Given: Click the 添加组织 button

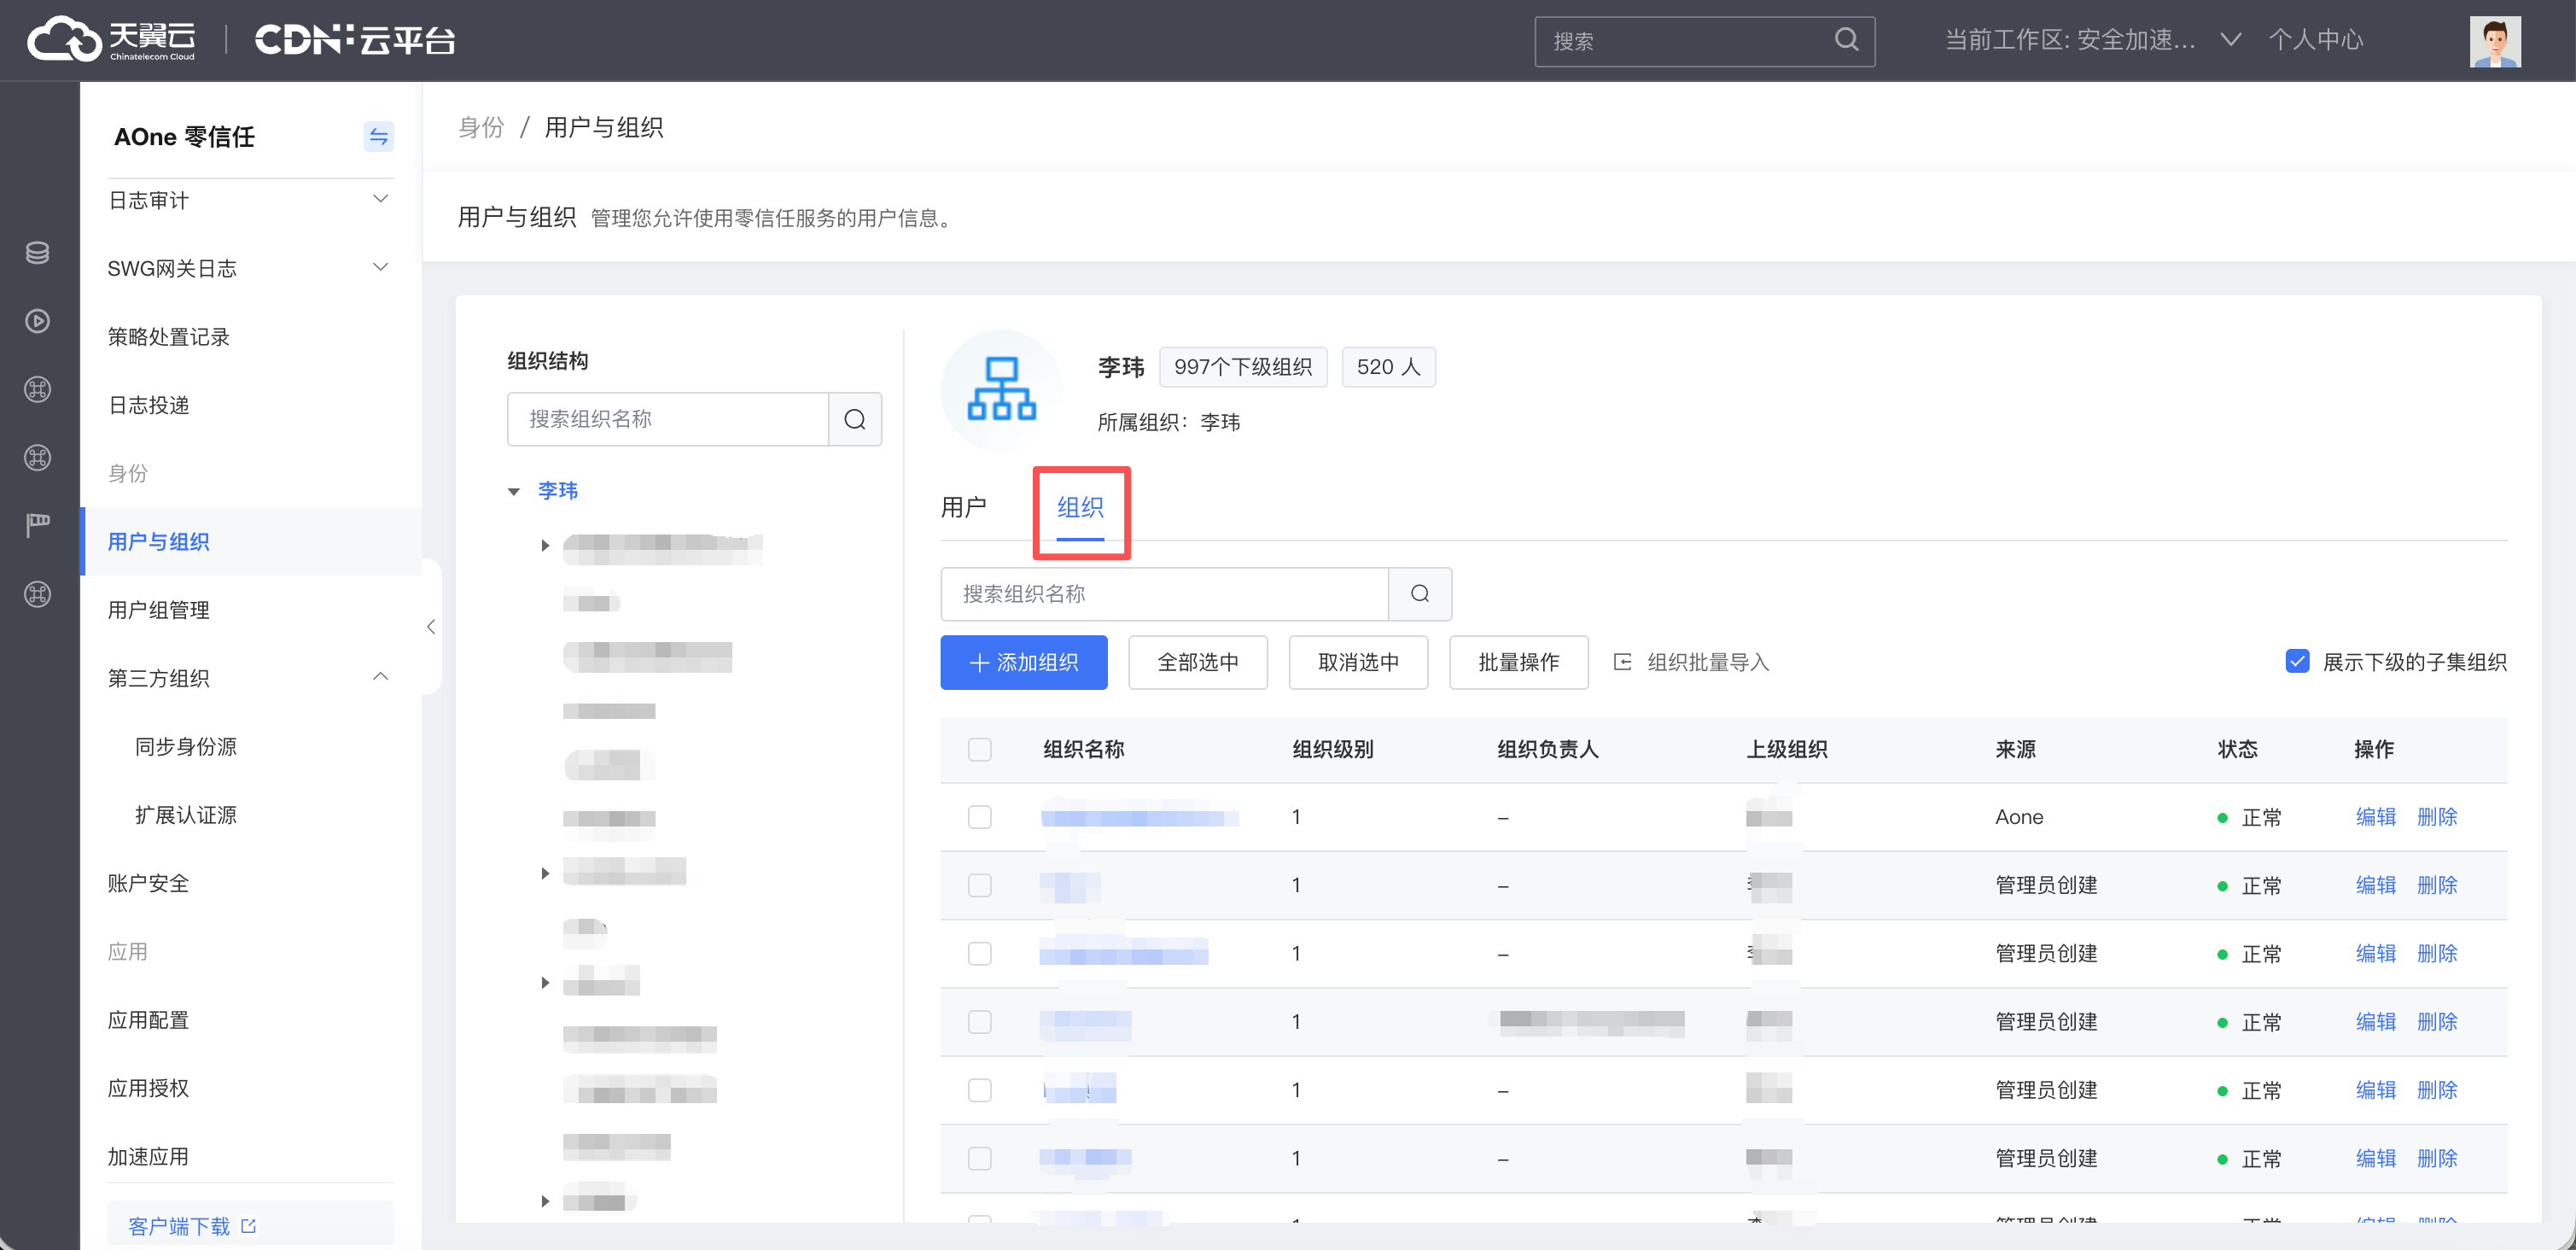Looking at the screenshot, I should [1023, 662].
